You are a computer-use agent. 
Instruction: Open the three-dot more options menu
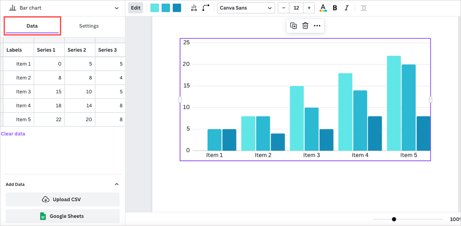[x=317, y=26]
